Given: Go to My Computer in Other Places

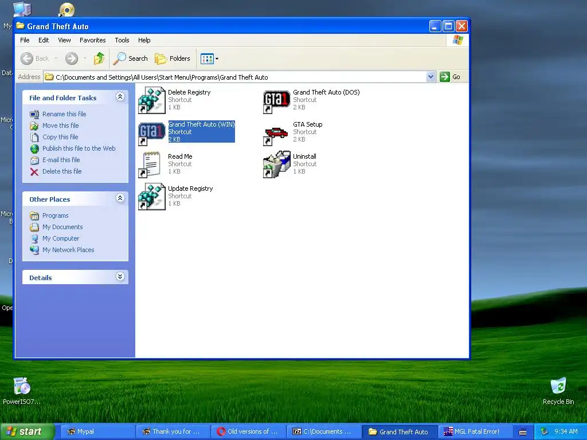Looking at the screenshot, I should tap(61, 238).
